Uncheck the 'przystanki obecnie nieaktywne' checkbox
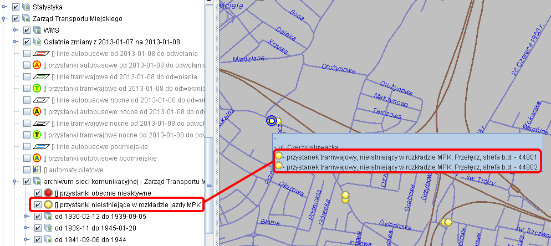This screenshot has width=551, height=246. (38, 193)
